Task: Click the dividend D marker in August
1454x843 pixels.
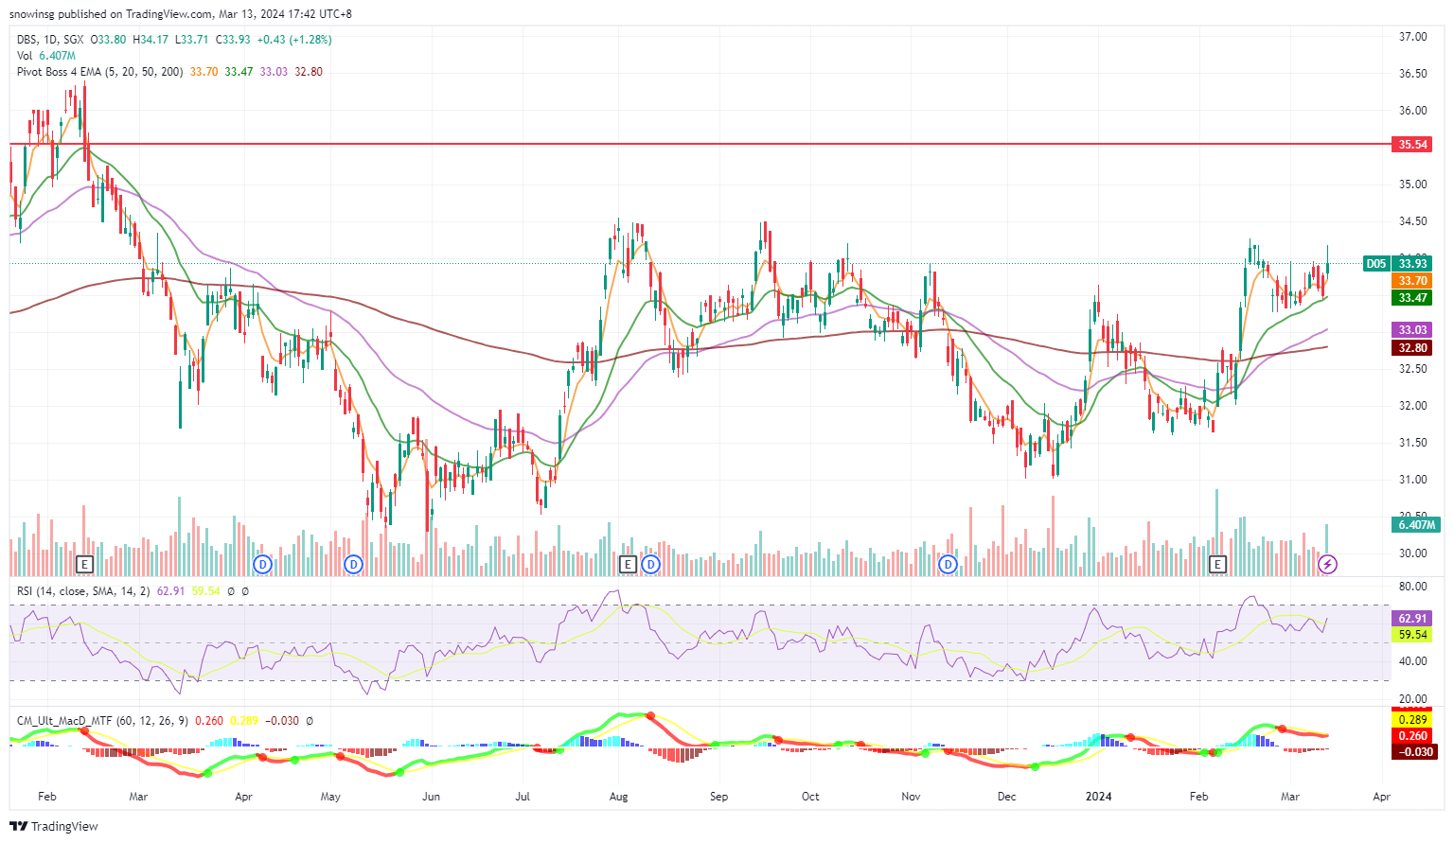Action: 650,565
